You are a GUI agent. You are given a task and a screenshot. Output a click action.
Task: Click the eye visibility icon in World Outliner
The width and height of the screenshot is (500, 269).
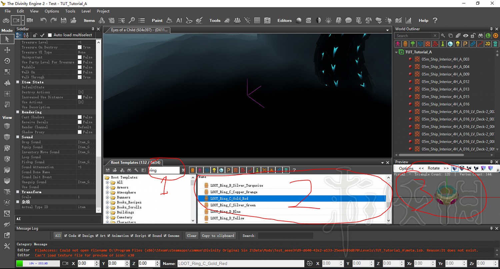point(465,36)
